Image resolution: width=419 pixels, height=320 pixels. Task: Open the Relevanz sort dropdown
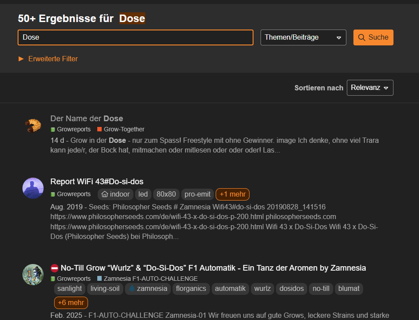(370, 88)
